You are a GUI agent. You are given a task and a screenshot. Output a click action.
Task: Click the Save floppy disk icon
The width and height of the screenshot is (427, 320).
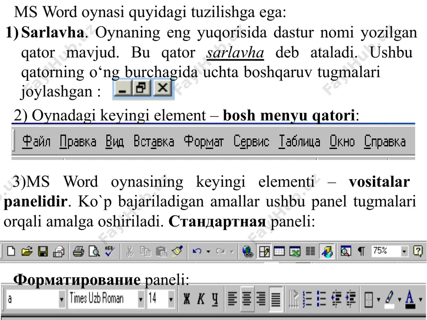(x=43, y=251)
